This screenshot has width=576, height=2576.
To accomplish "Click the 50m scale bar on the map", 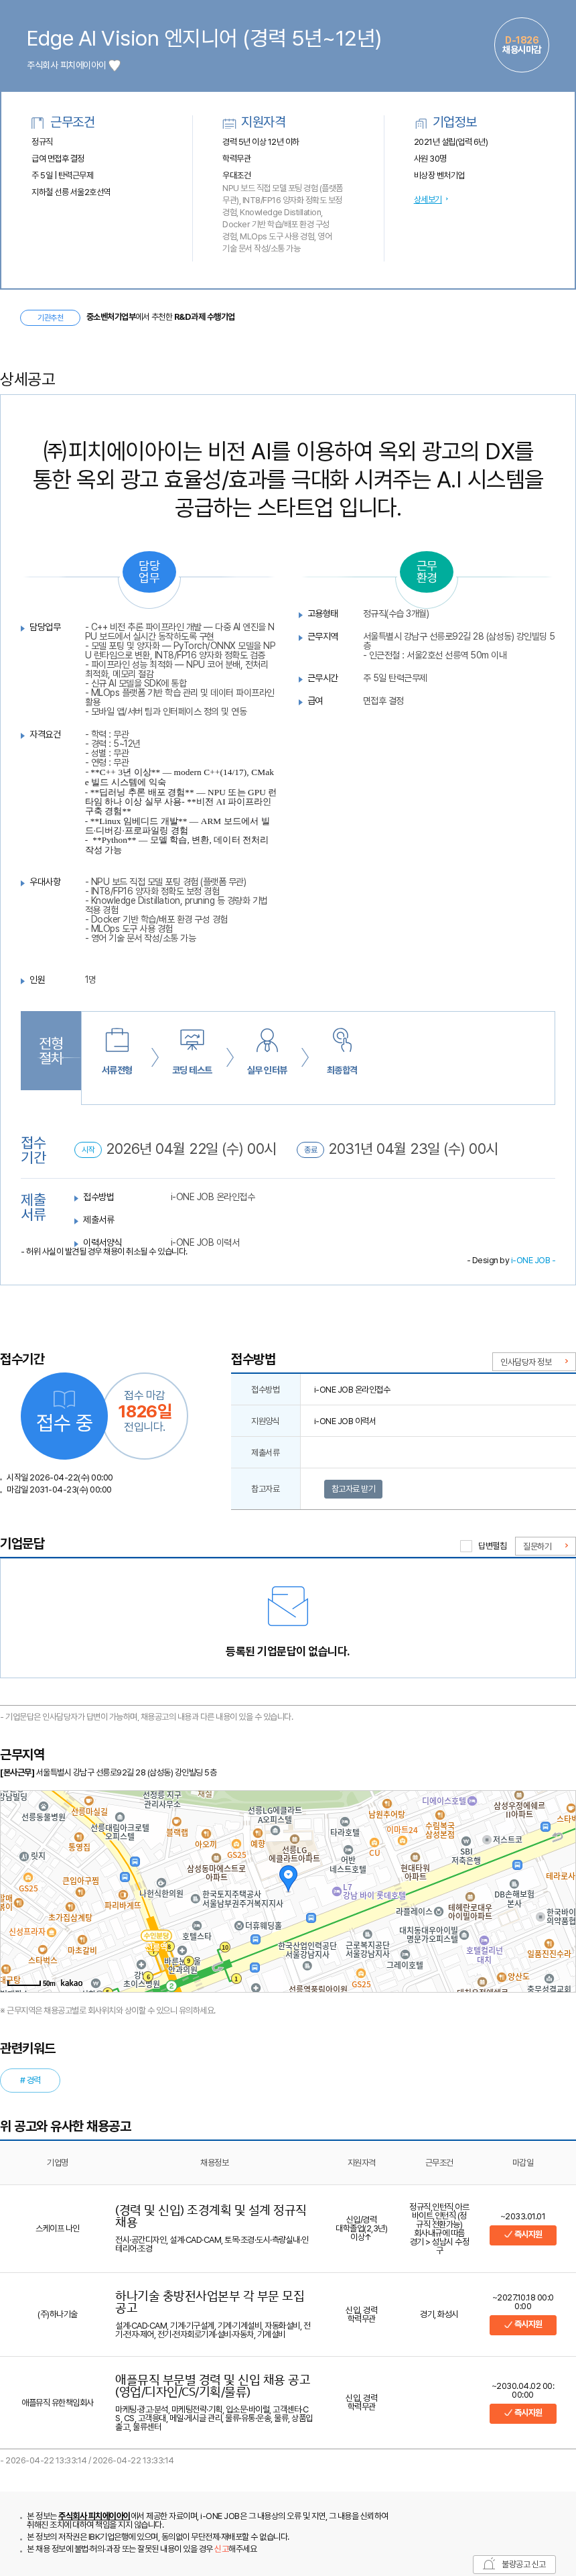I will click(34, 1983).
